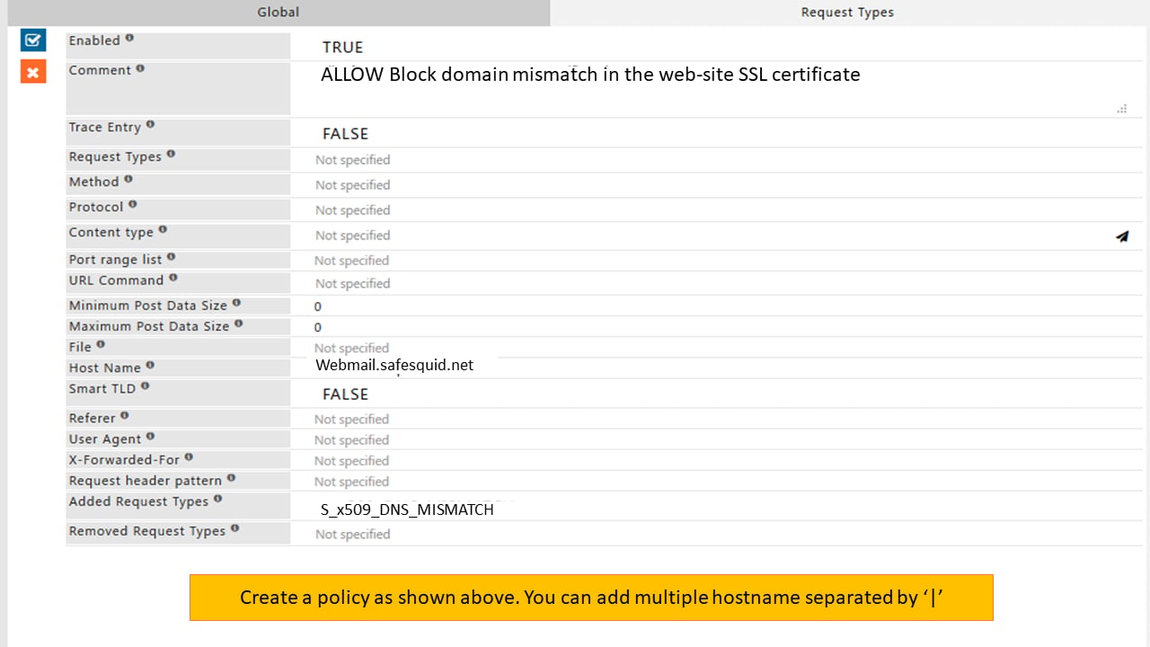Click the info icon next to URL Command
The width and height of the screenshot is (1150, 647).
click(172, 279)
